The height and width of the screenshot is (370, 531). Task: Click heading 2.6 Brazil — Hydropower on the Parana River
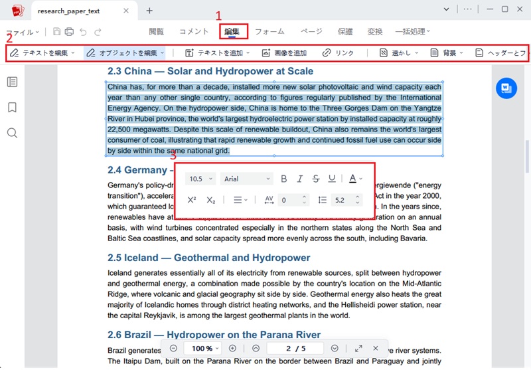click(214, 335)
